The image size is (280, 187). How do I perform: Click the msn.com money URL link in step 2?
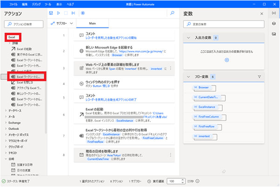pyautogui.click(x=141, y=51)
